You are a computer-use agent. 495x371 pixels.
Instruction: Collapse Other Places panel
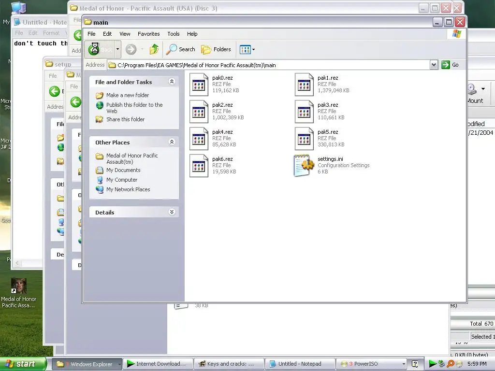click(172, 142)
